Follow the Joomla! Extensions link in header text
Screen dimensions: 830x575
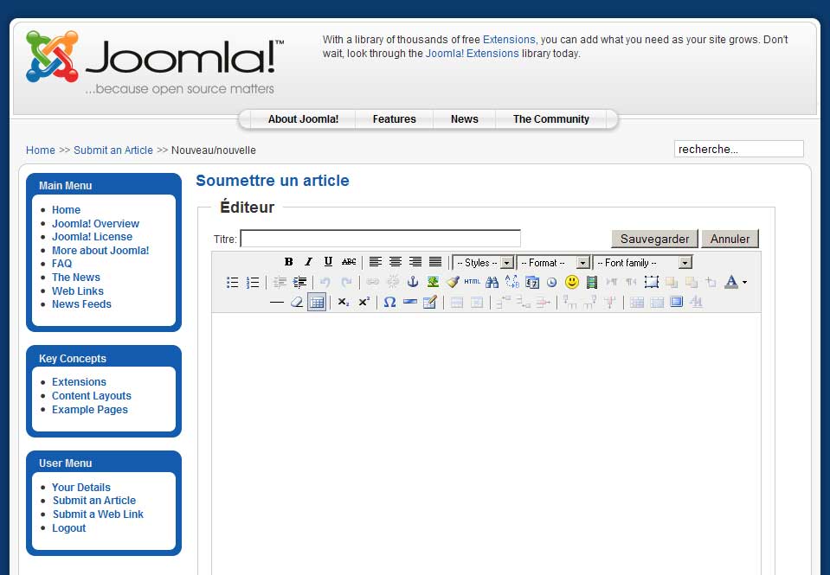[473, 54]
